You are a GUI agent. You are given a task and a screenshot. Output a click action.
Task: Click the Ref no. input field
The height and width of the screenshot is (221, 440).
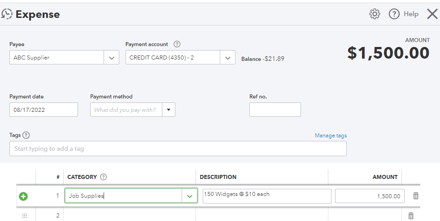coord(275,110)
